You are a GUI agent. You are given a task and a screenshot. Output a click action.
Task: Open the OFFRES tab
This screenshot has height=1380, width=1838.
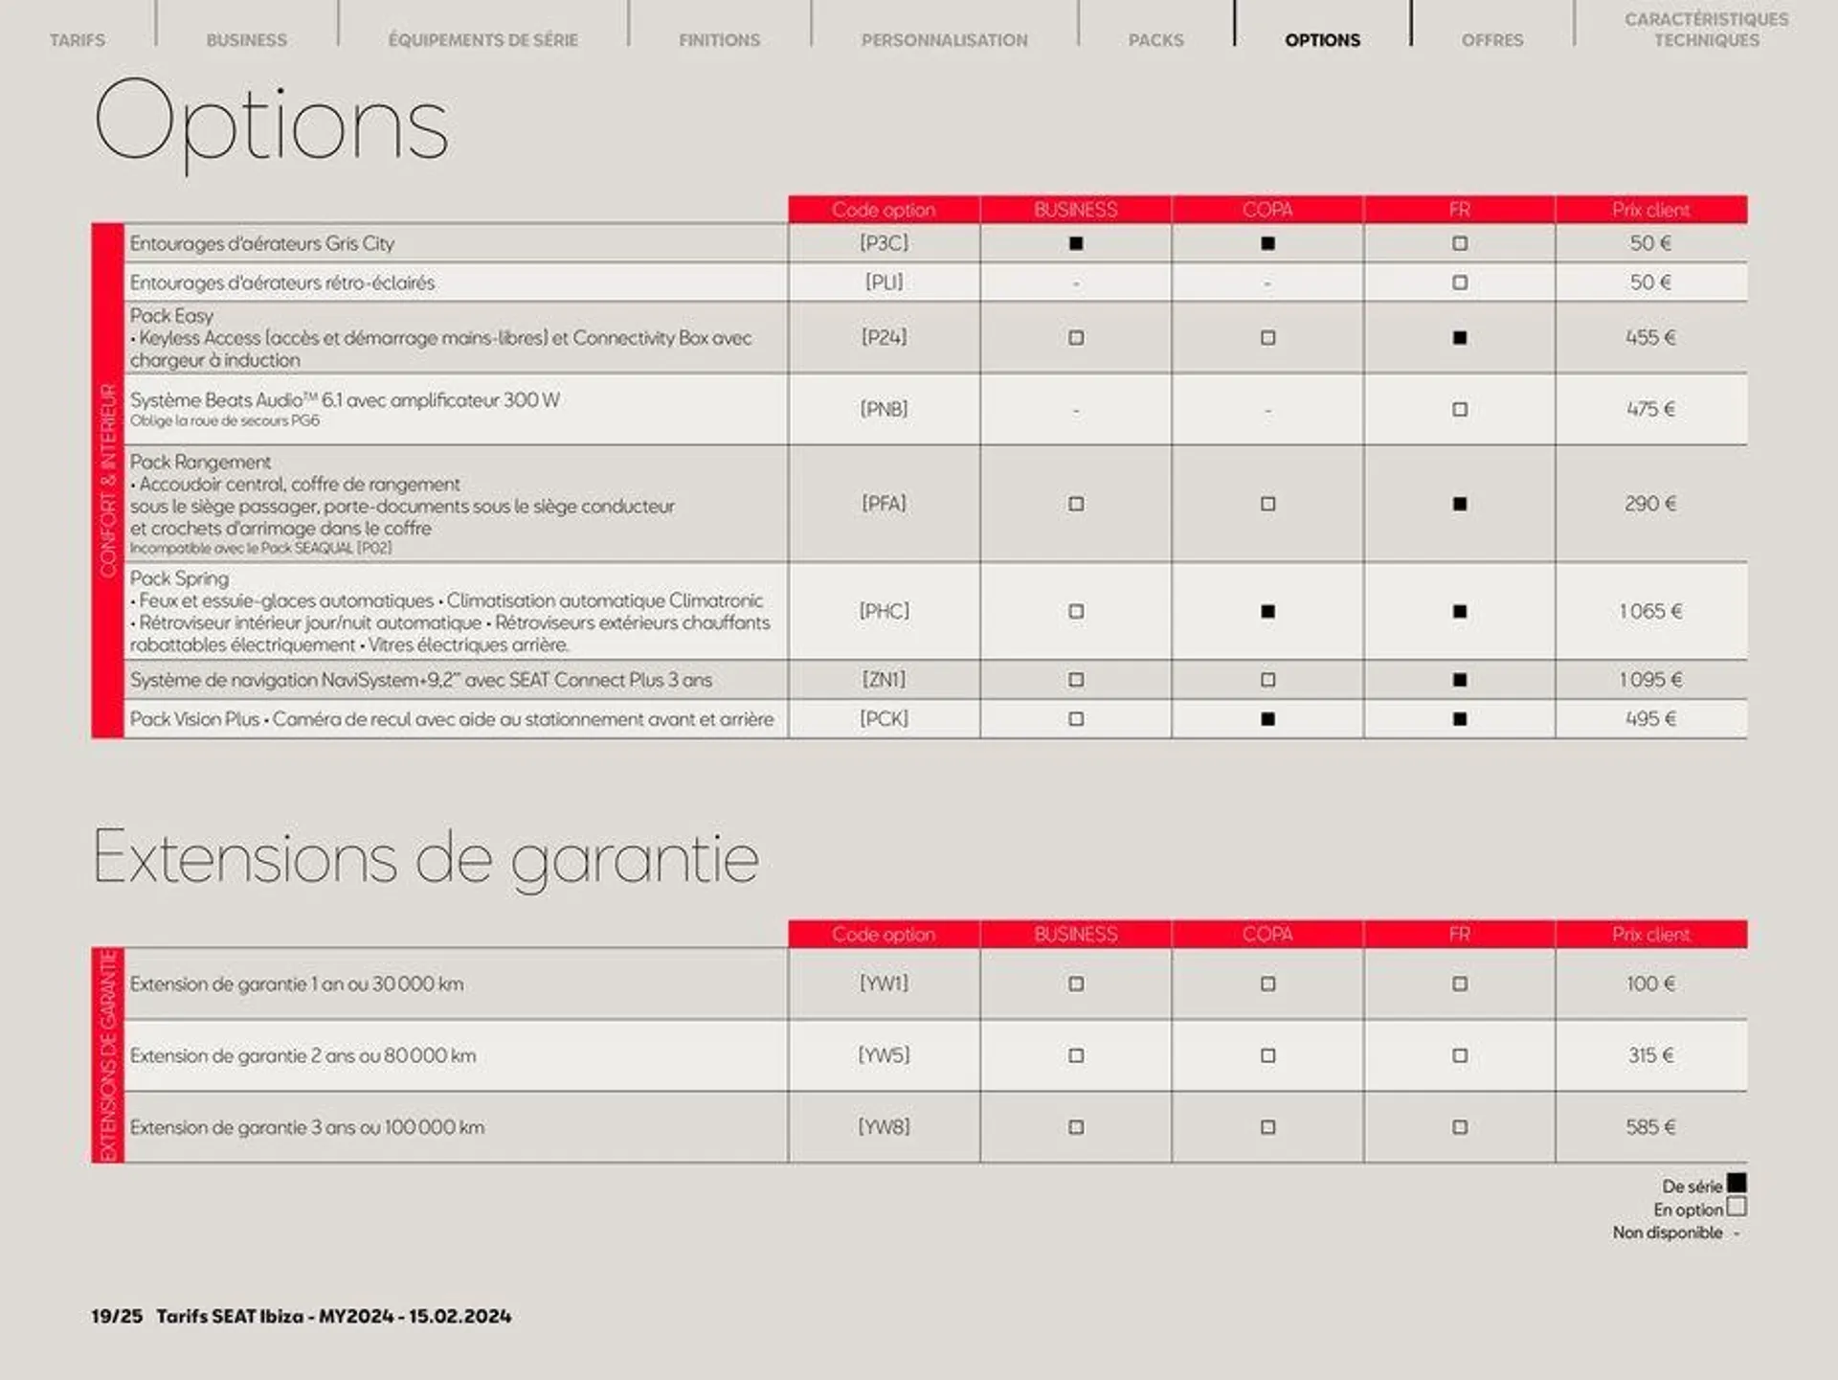tap(1491, 40)
